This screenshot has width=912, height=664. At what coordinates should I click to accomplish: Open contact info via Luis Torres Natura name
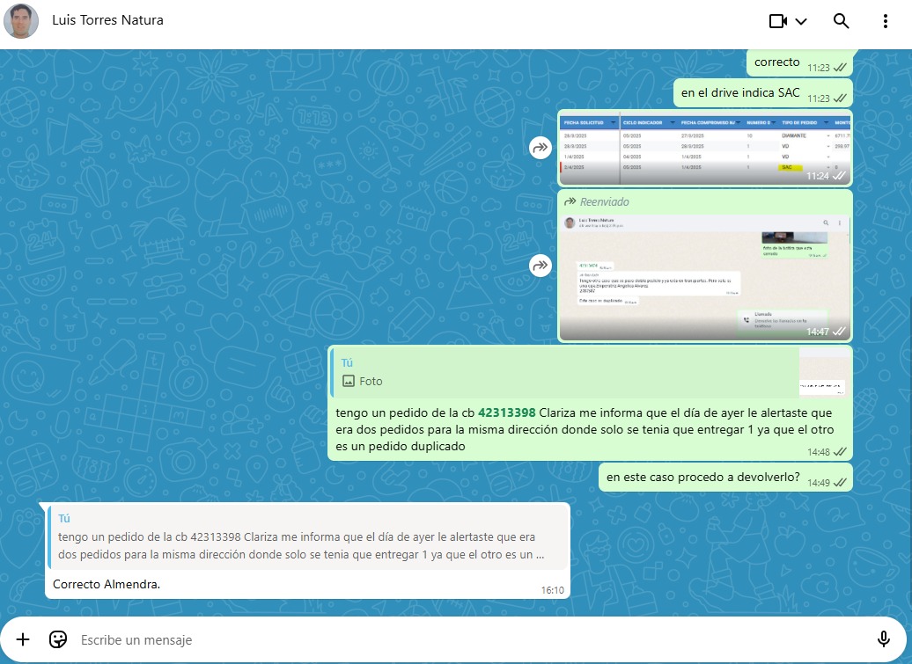[x=107, y=20]
